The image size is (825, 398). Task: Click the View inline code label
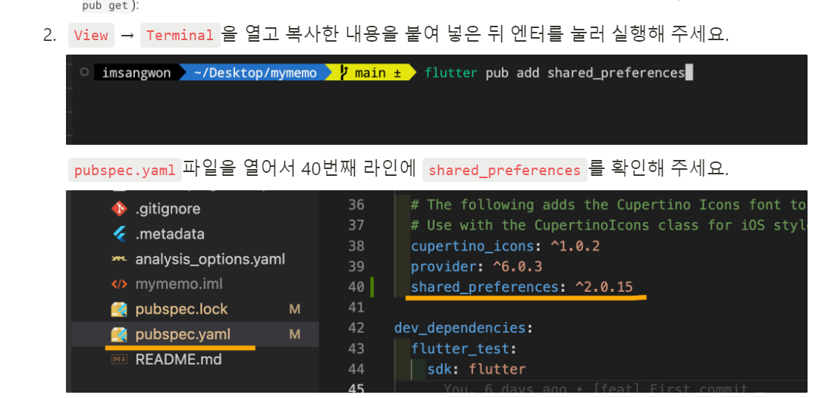point(91,35)
